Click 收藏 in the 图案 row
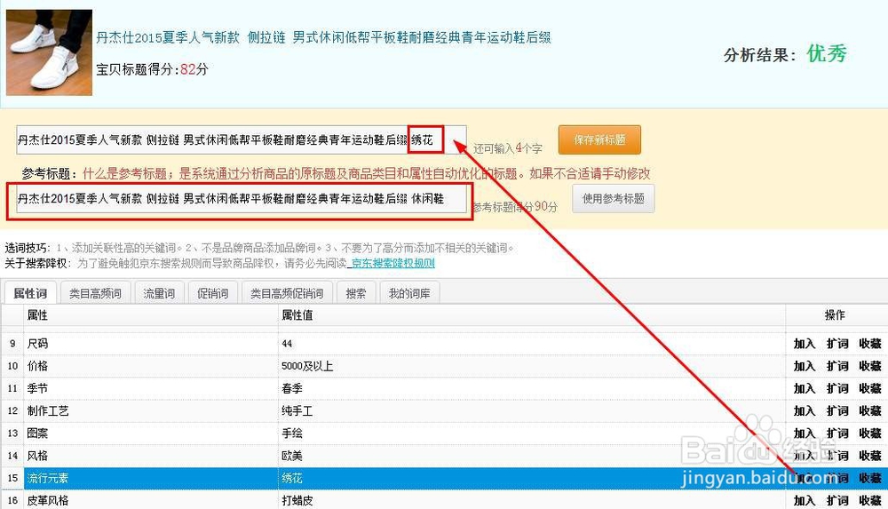888x509 pixels. tap(870, 433)
